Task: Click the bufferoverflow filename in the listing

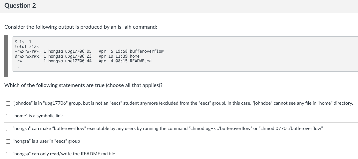Action: 147,51
